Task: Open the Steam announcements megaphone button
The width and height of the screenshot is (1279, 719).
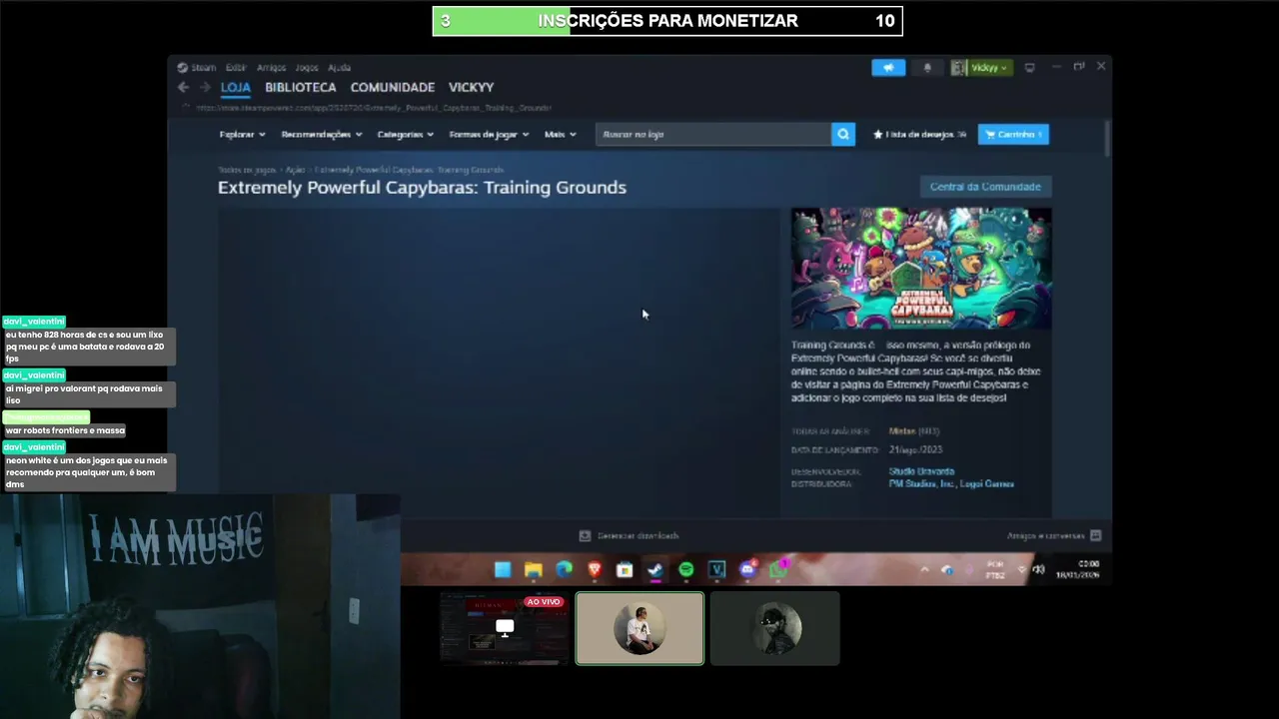Action: point(888,67)
